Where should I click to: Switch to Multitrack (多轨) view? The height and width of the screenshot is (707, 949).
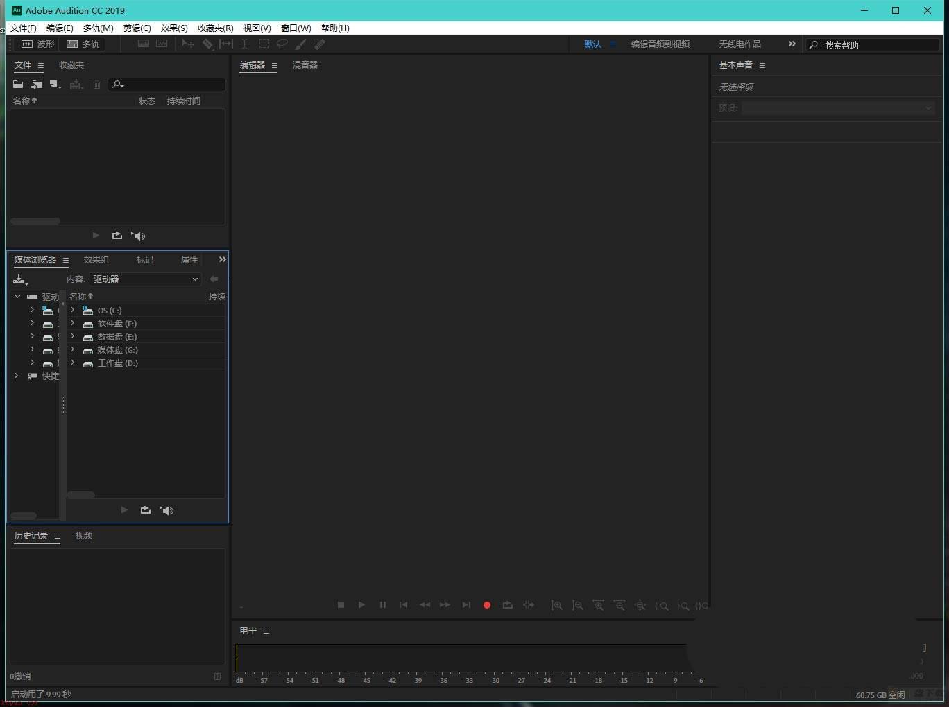[x=83, y=44]
